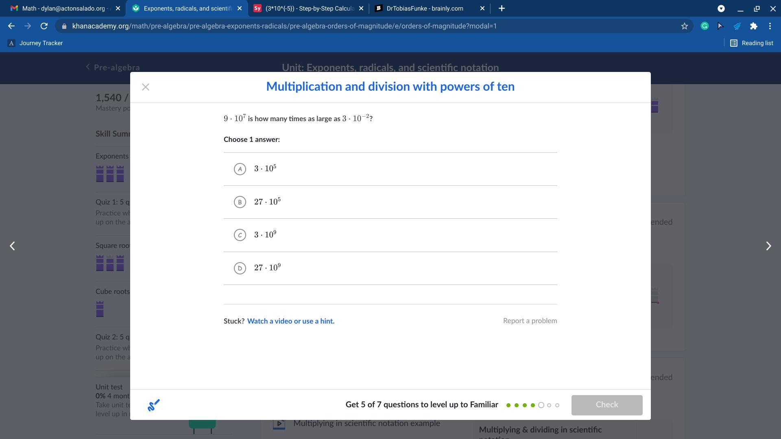
Task: Open the new tab plus button
Action: click(502, 8)
